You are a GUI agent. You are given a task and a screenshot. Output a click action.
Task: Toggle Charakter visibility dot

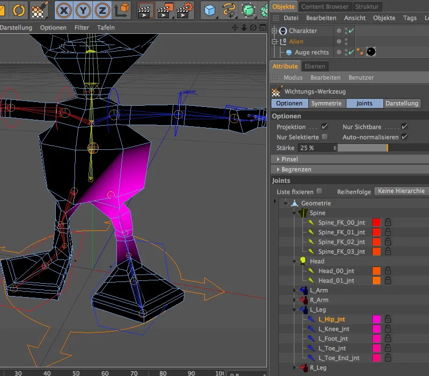339,31
